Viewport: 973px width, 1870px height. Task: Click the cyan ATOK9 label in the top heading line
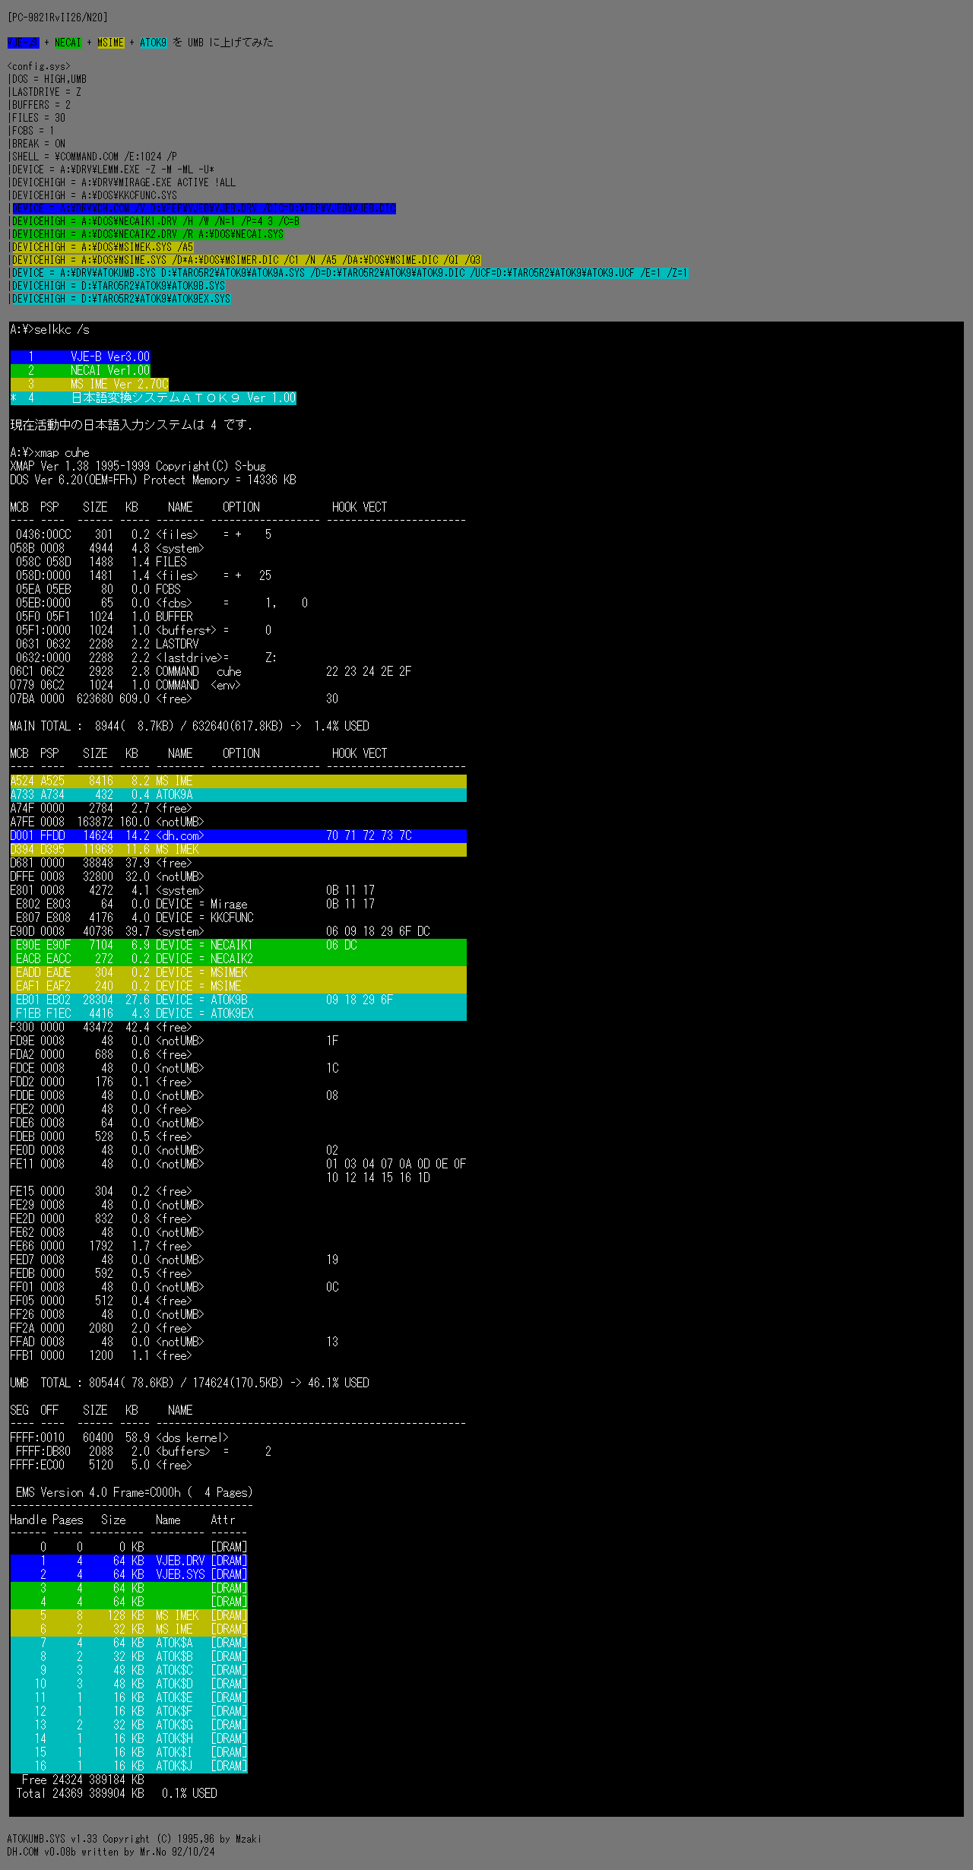pos(153,43)
